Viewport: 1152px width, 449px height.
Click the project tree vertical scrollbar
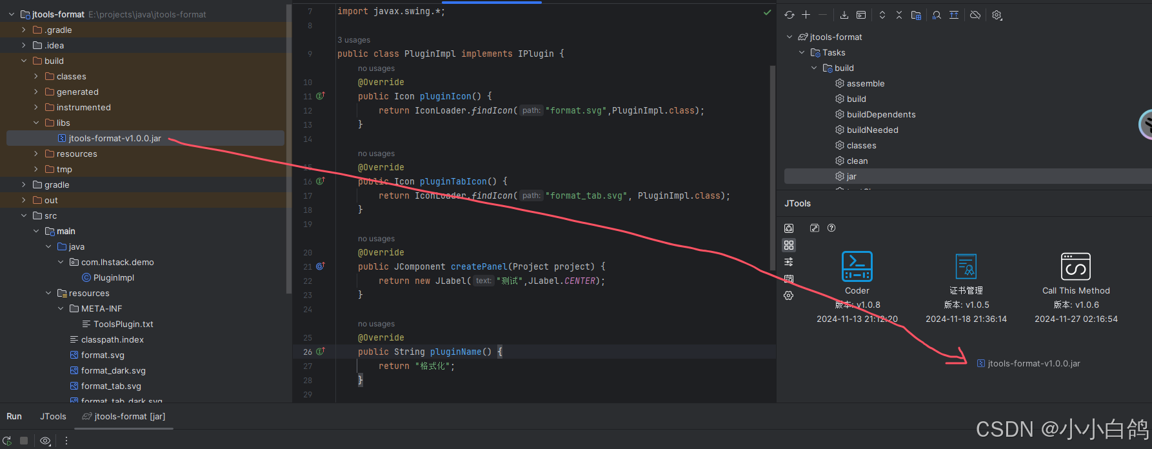coord(288,148)
